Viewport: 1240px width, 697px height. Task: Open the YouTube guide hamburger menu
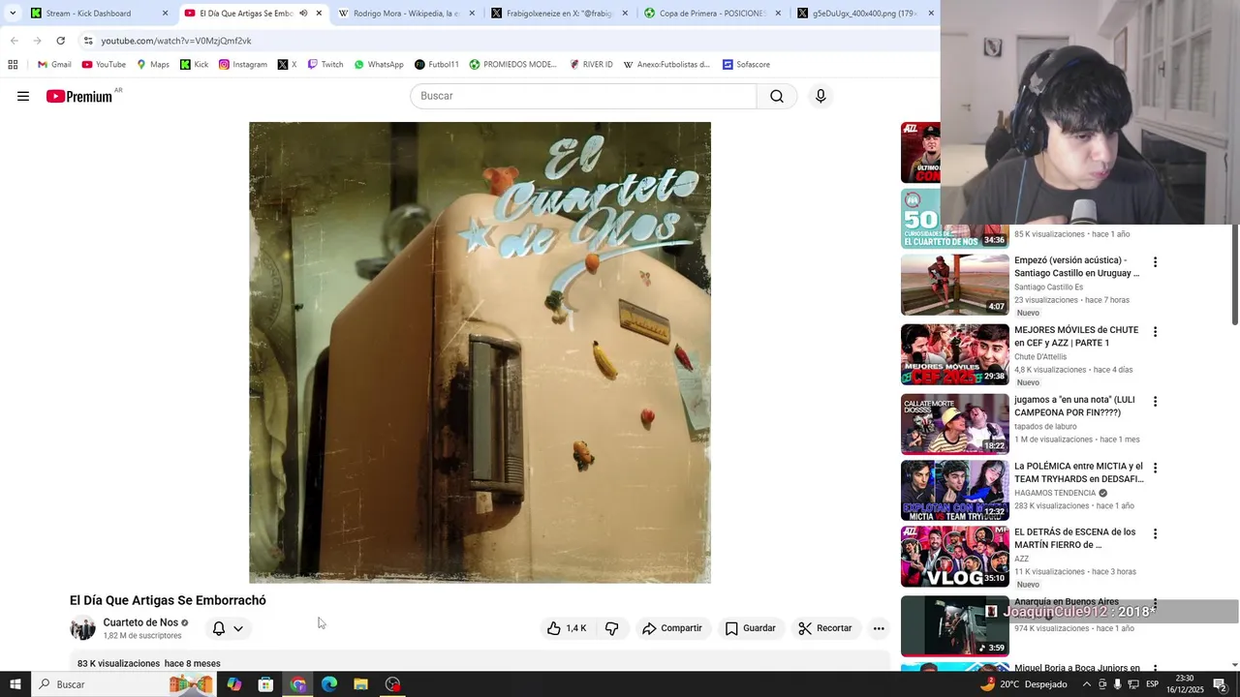pyautogui.click(x=23, y=96)
